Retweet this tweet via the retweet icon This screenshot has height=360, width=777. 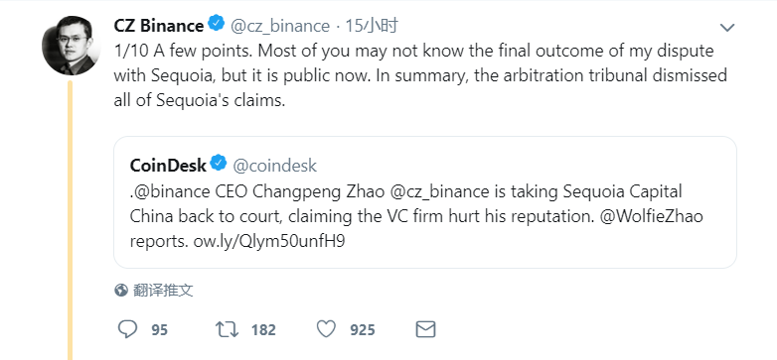tap(227, 329)
